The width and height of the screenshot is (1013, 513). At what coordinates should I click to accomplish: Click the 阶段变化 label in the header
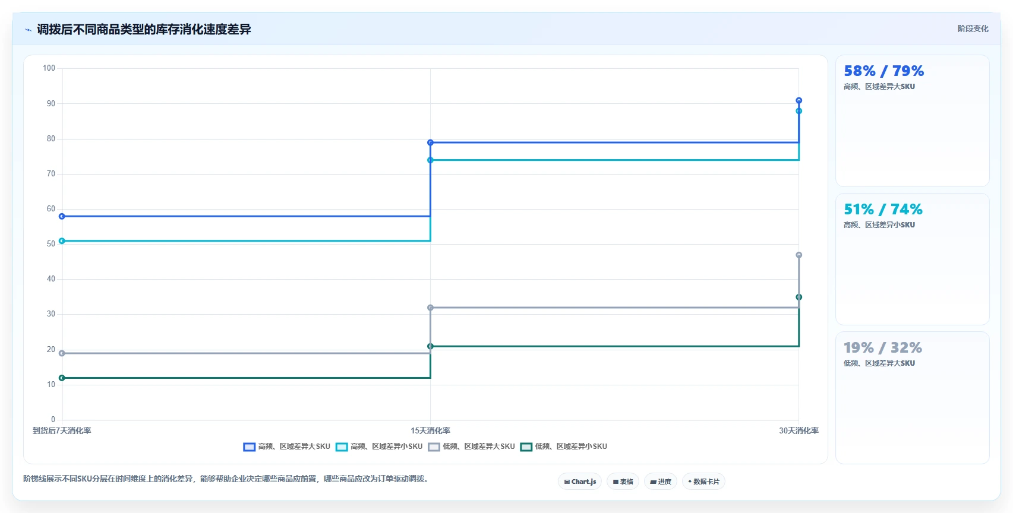973,28
